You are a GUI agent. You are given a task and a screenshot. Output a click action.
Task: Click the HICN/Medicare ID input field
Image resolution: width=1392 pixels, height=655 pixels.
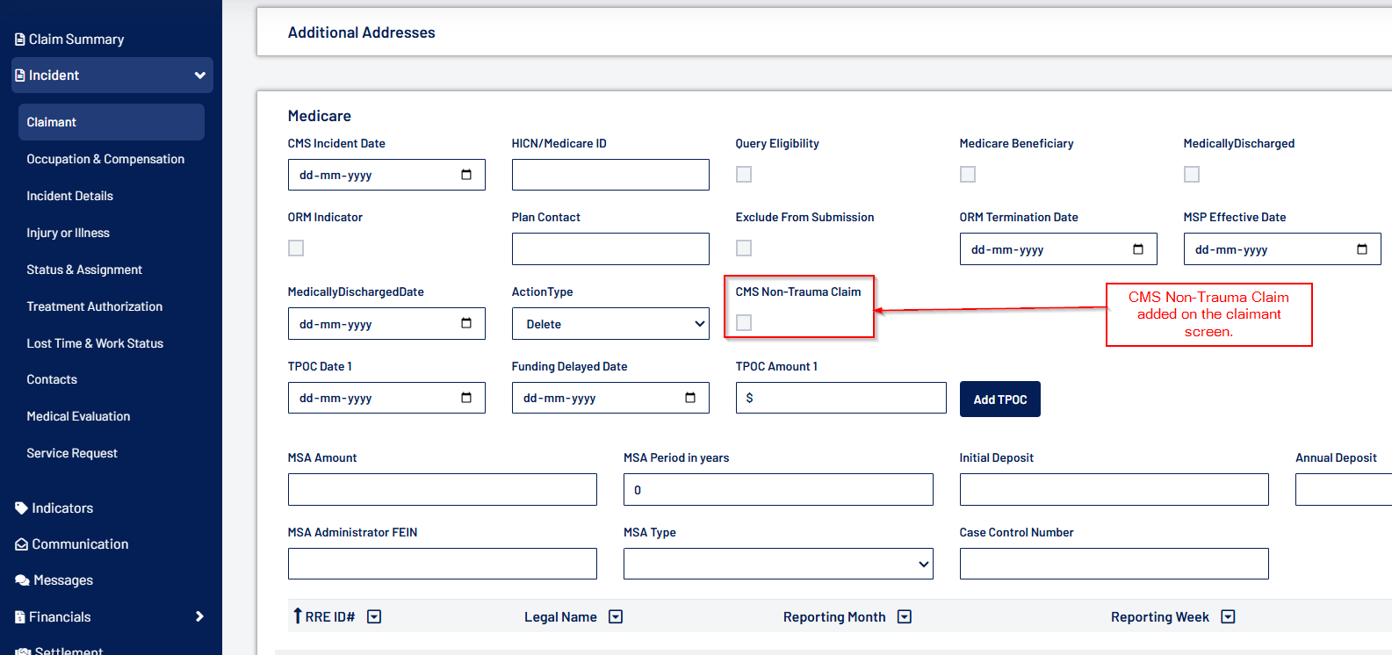[x=610, y=175]
